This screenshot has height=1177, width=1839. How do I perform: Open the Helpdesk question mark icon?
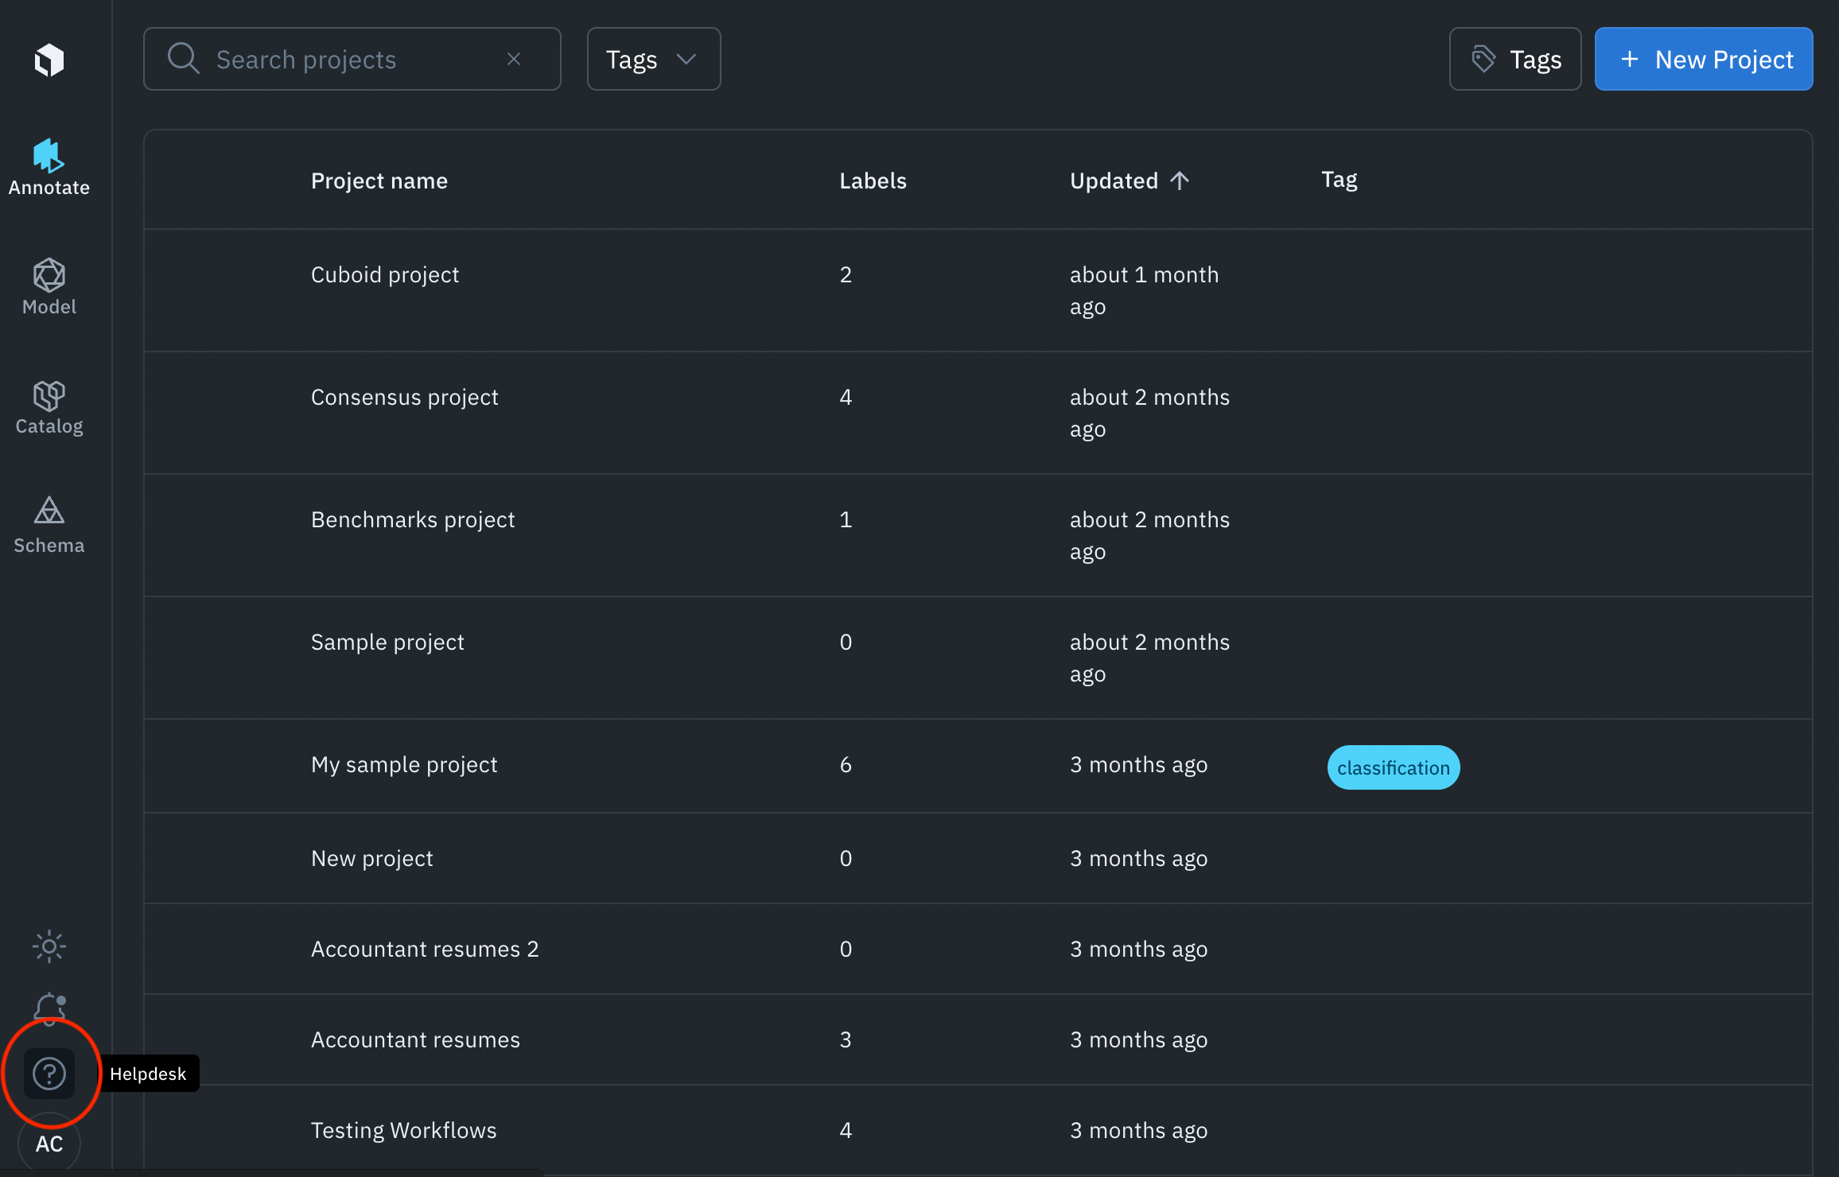click(x=49, y=1074)
